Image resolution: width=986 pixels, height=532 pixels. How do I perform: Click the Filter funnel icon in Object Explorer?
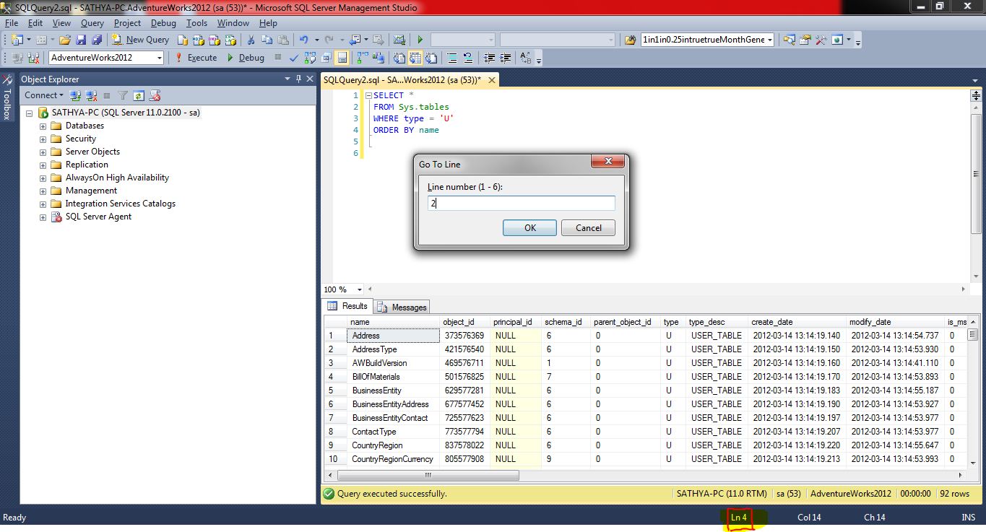pyautogui.click(x=123, y=95)
